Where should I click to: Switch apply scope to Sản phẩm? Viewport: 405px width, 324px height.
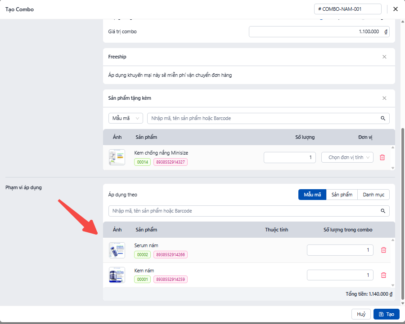pyautogui.click(x=342, y=195)
